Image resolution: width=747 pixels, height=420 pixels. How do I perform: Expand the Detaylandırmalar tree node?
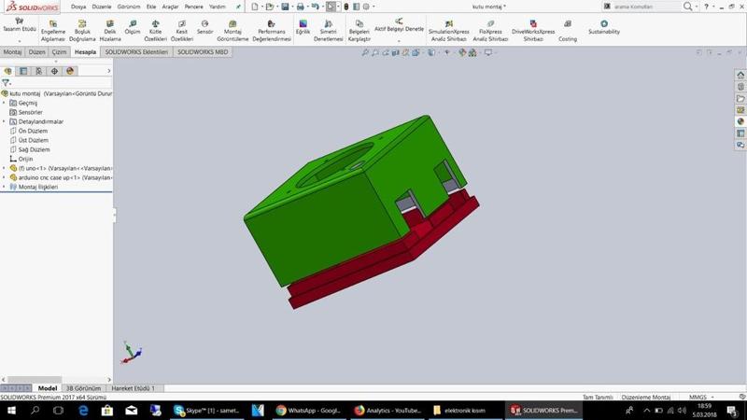[x=4, y=121]
